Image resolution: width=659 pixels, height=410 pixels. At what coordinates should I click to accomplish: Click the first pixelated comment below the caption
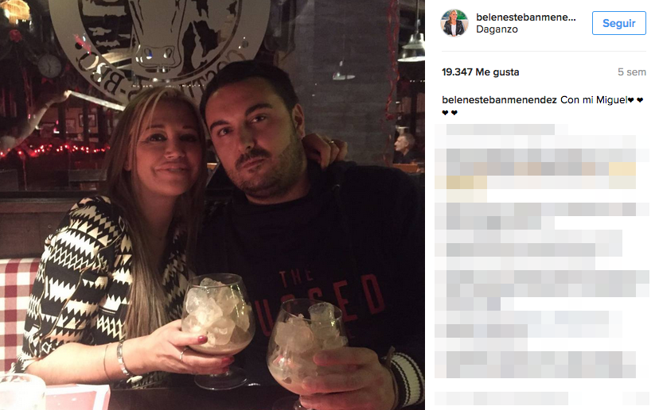point(500,130)
